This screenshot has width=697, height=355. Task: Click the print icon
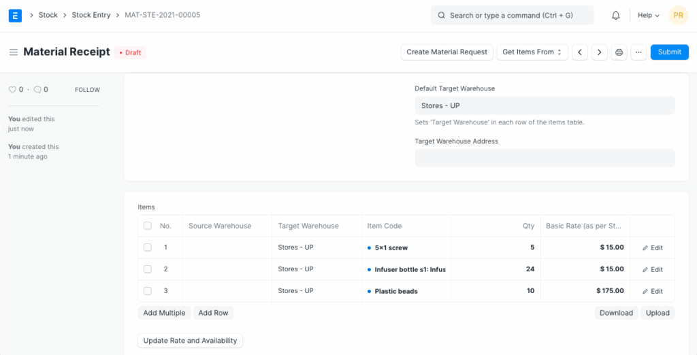tap(619, 52)
